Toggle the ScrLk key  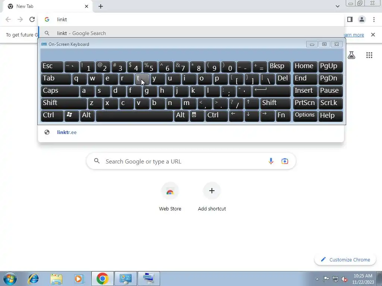(331, 103)
